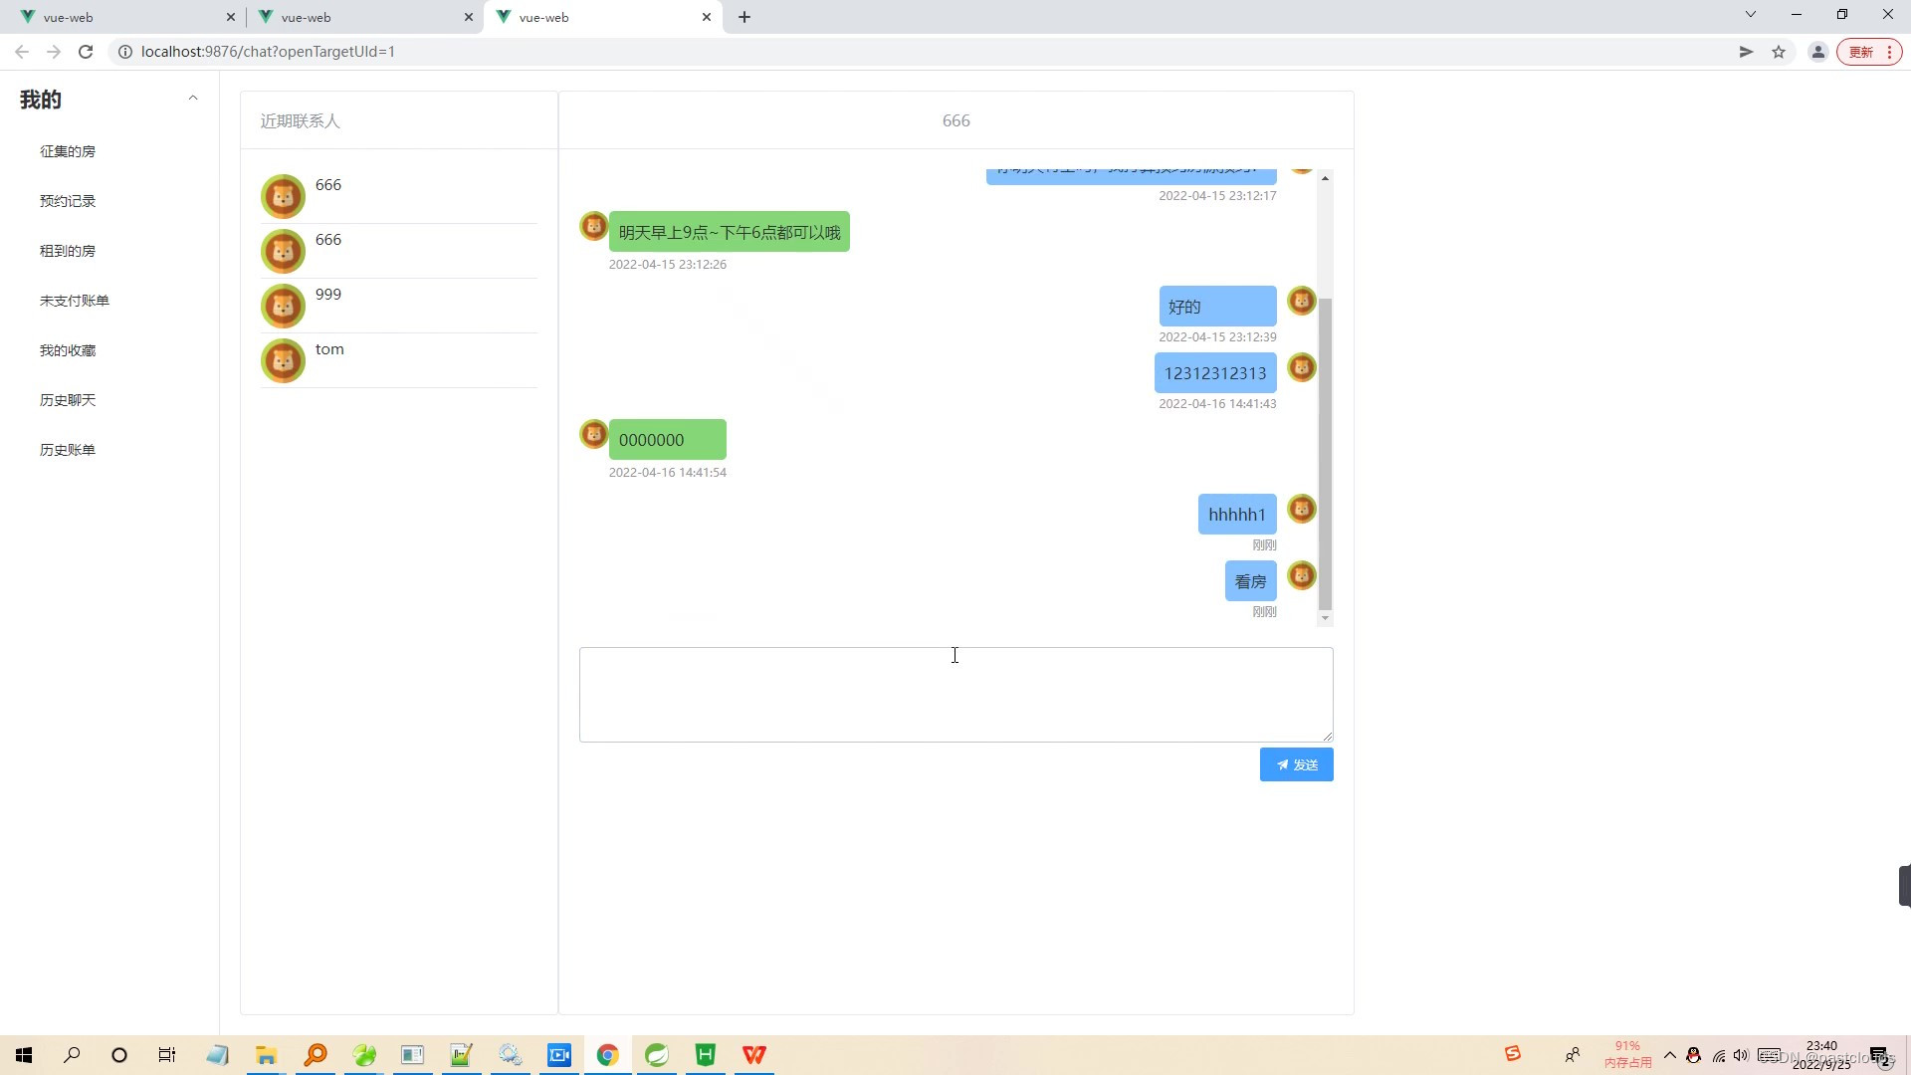
Task: Select 历史聊天 in the sidebar menu
Action: tap(67, 399)
